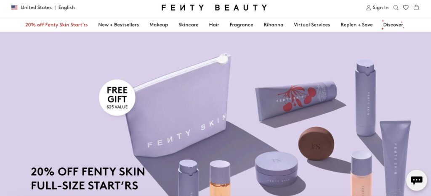
Task: Expand New + Bestsellers menu
Action: (x=118, y=25)
